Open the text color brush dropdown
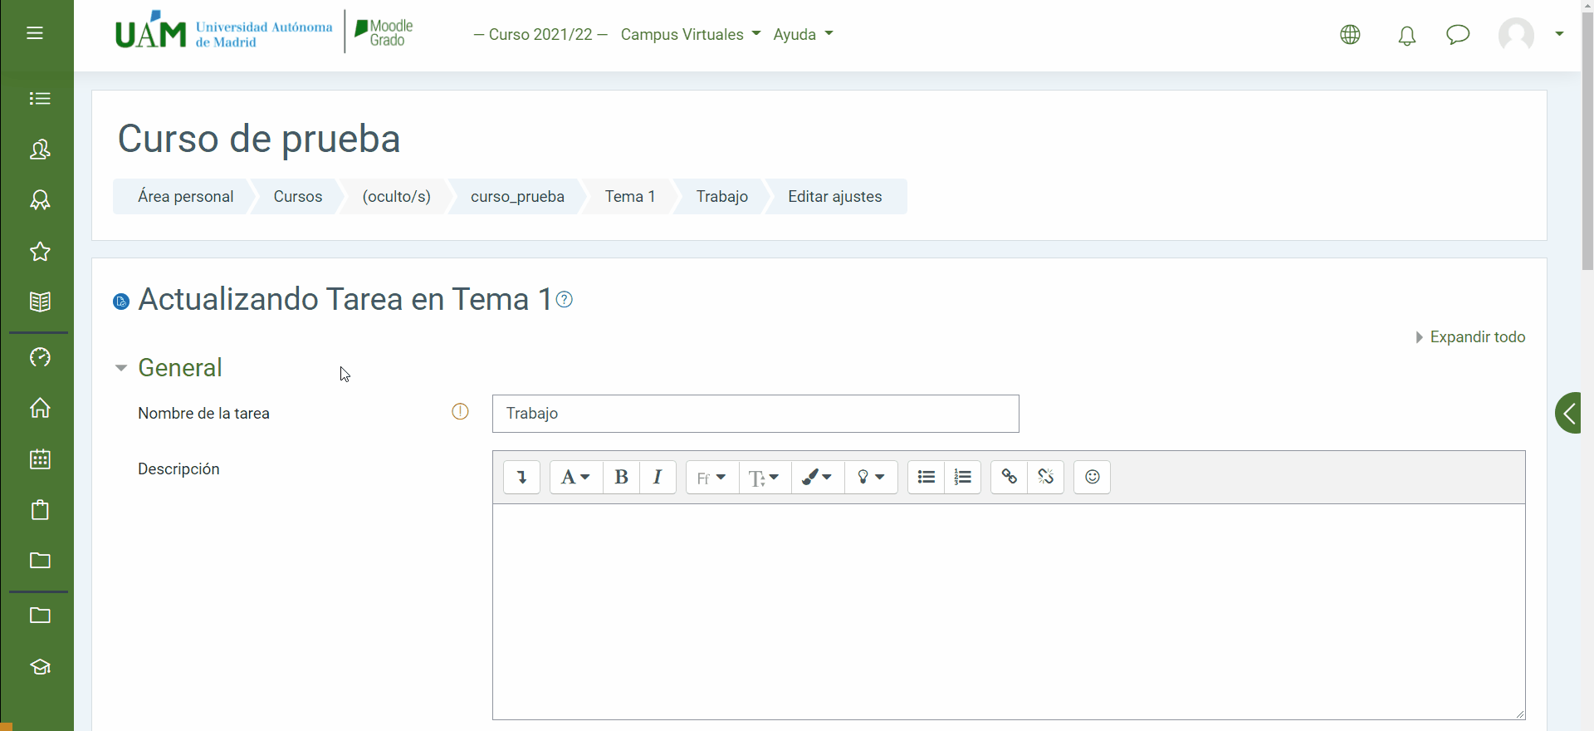Screen dimensions: 1594x731 (817, 478)
